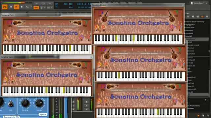Screen dimensions: 211x118
Task: Click the 4/4 time signature display
Action: pos(71,7)
